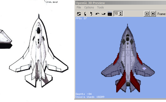This screenshot has height=102, width=166.
Task: Click the white jet concept sketch
Action: (x=39, y=51)
